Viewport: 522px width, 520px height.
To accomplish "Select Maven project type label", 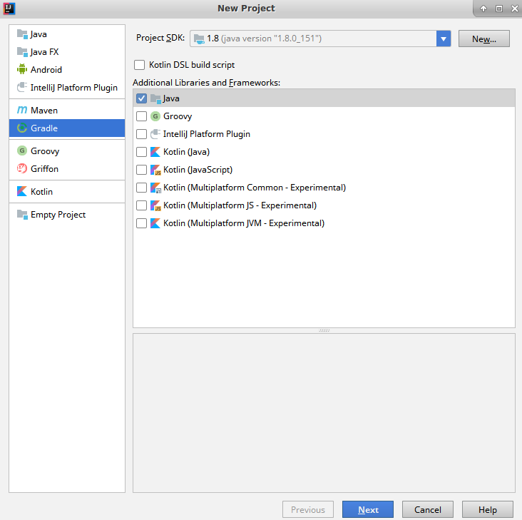I will pyautogui.click(x=44, y=110).
